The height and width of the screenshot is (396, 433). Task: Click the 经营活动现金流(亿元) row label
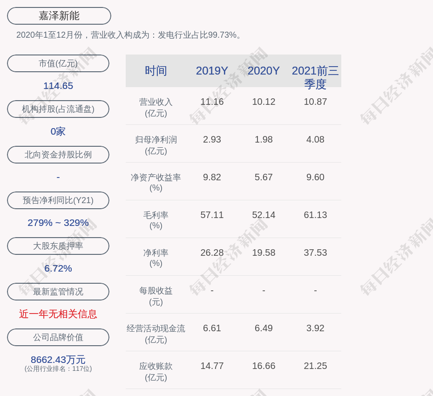click(x=156, y=334)
